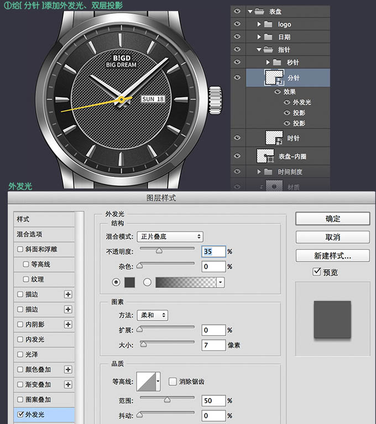
Task: Enable the 等高线 sub-option checkbox
Action: [25, 264]
